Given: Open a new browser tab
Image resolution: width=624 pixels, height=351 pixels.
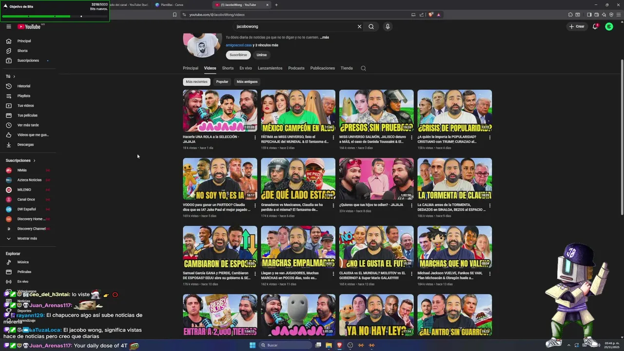Looking at the screenshot, I should 276,5.
